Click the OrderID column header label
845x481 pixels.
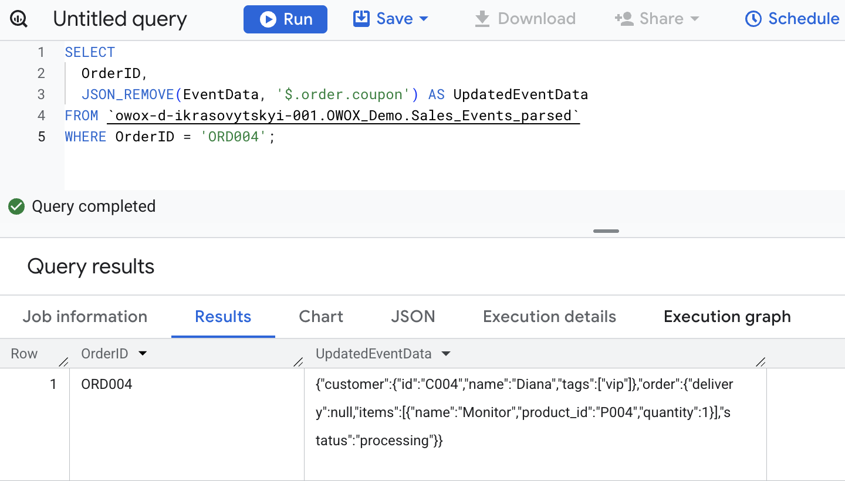[104, 354]
